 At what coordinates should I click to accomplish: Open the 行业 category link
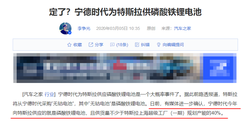49,94
